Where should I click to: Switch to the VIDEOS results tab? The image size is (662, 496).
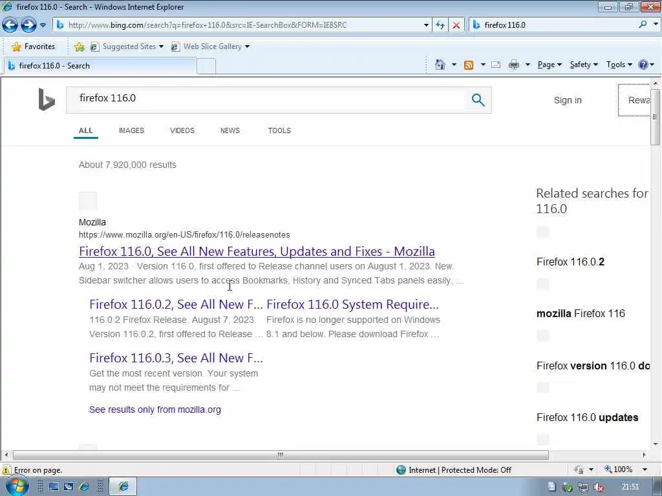click(x=182, y=130)
